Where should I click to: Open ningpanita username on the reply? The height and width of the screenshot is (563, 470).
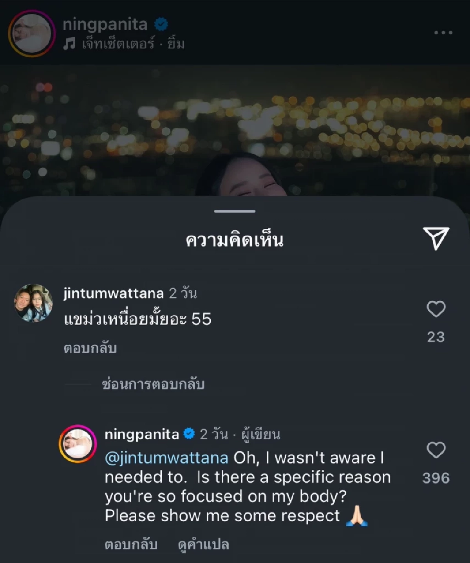(x=142, y=434)
